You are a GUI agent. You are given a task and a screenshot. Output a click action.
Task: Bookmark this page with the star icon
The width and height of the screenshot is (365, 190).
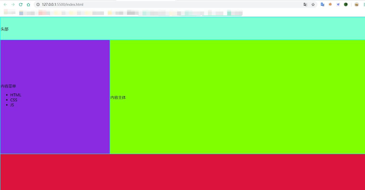(x=313, y=4)
